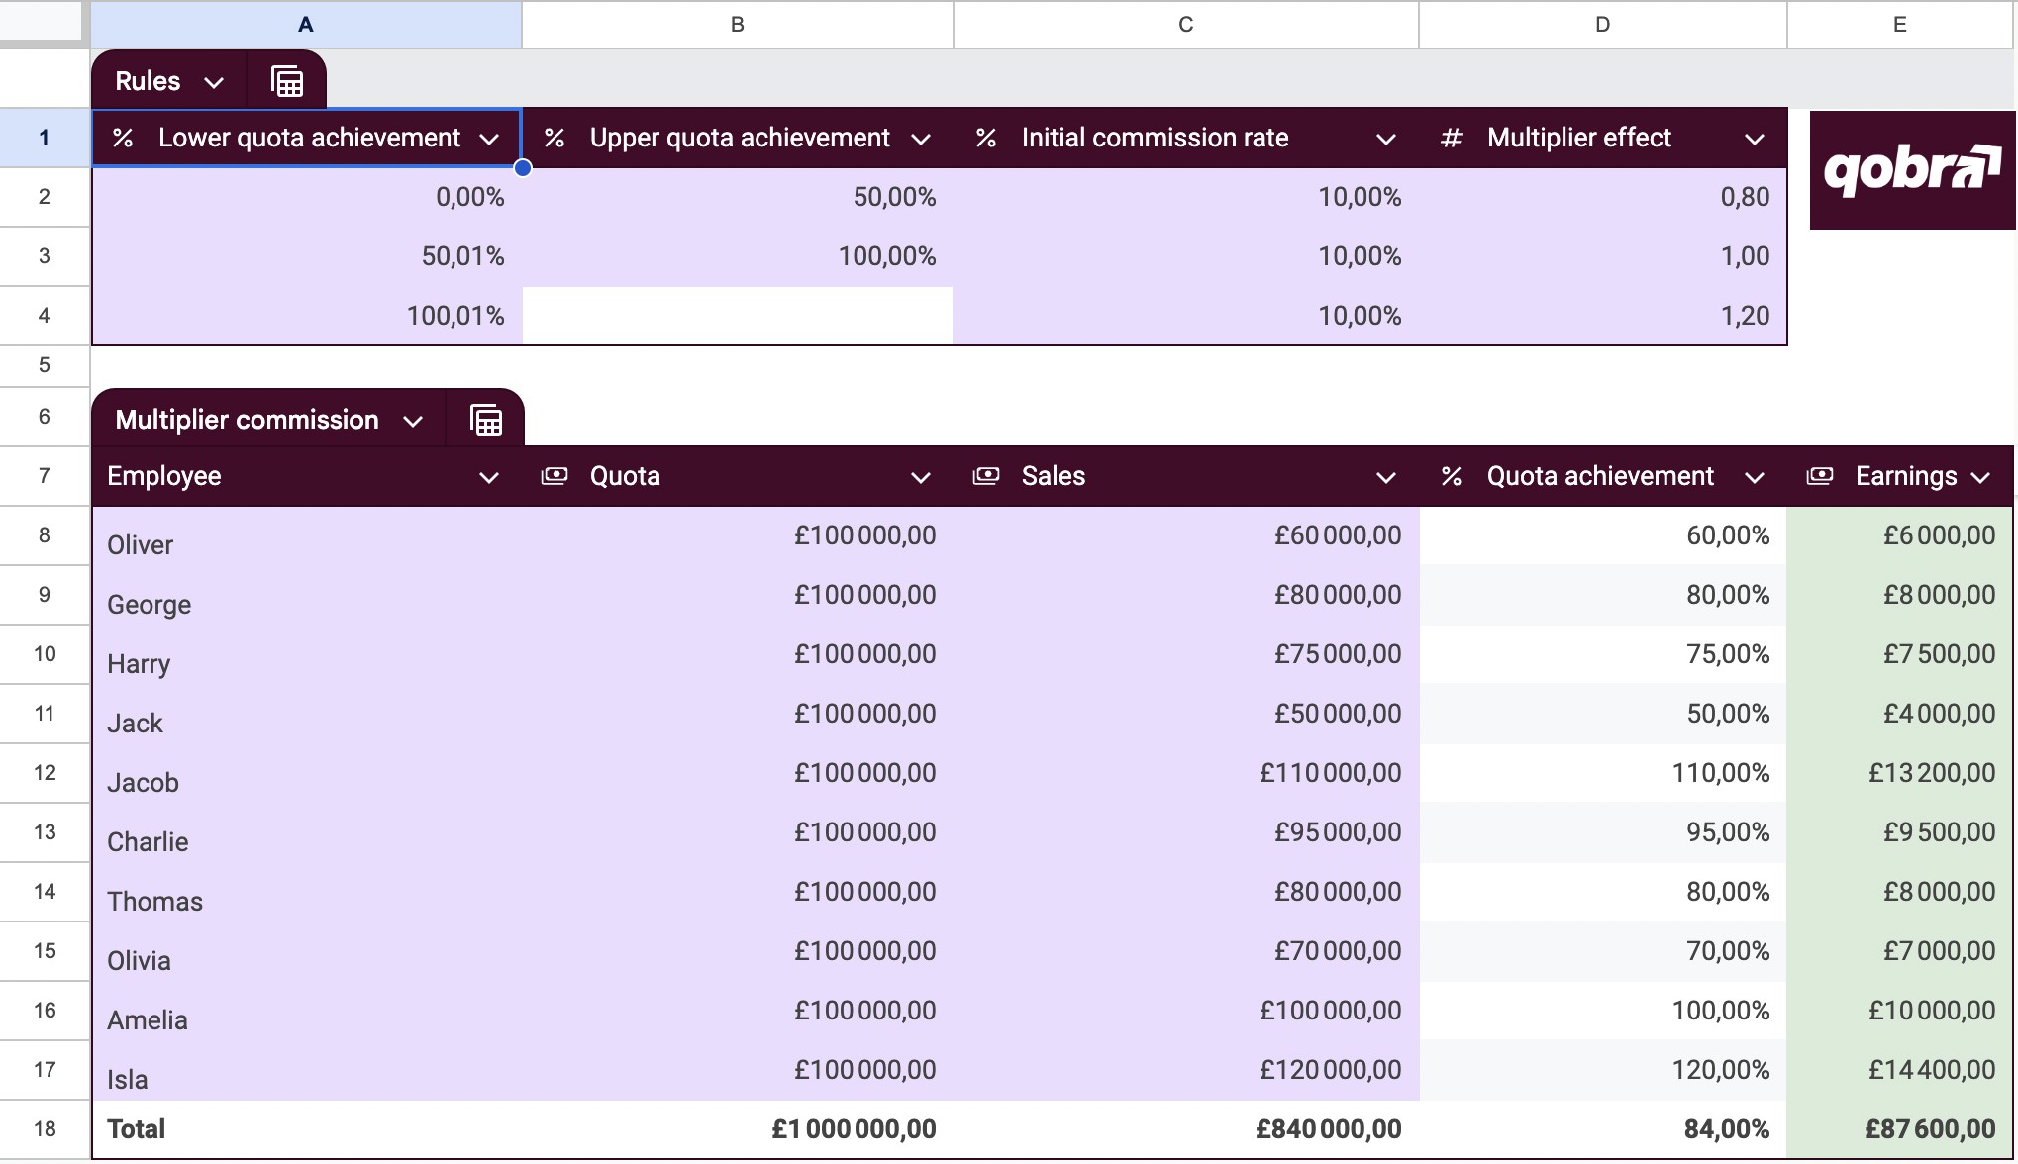
Task: Select the Total label cell
Action: tap(307, 1129)
